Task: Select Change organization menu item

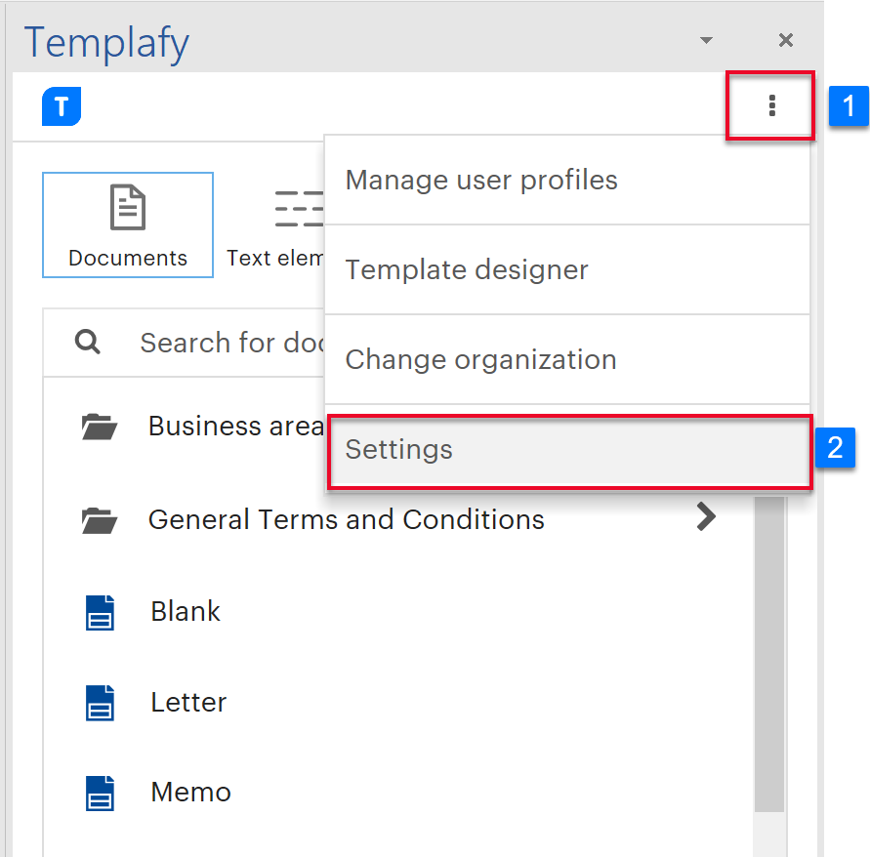Action: (x=567, y=359)
